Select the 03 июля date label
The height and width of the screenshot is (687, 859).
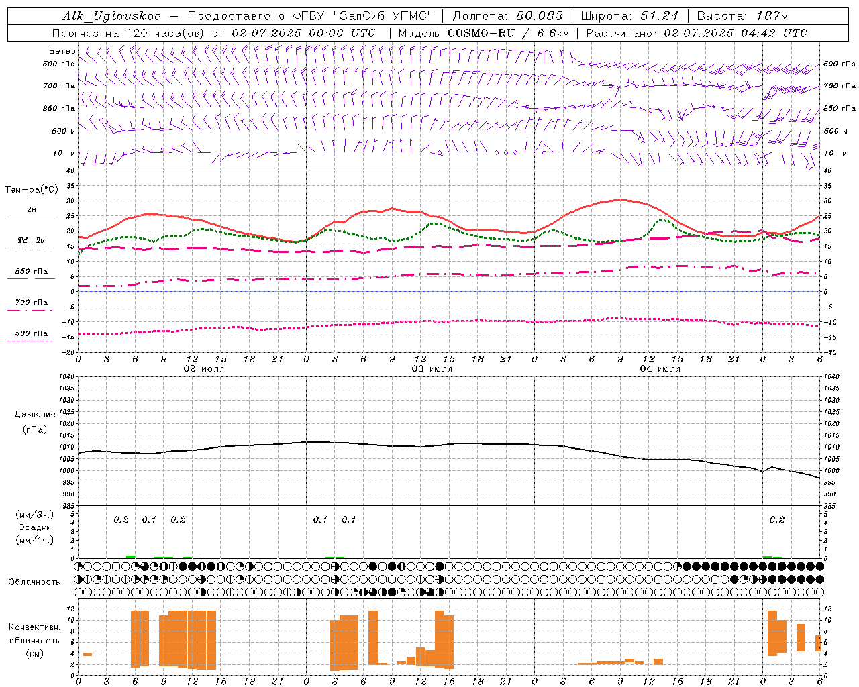point(432,368)
